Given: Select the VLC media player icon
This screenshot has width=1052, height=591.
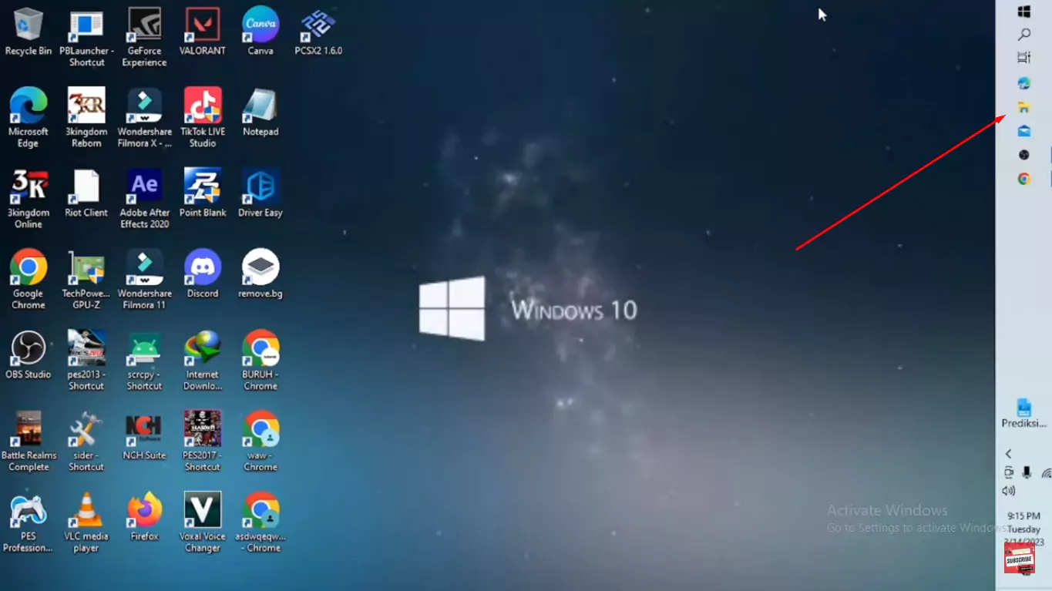Looking at the screenshot, I should (x=86, y=523).
